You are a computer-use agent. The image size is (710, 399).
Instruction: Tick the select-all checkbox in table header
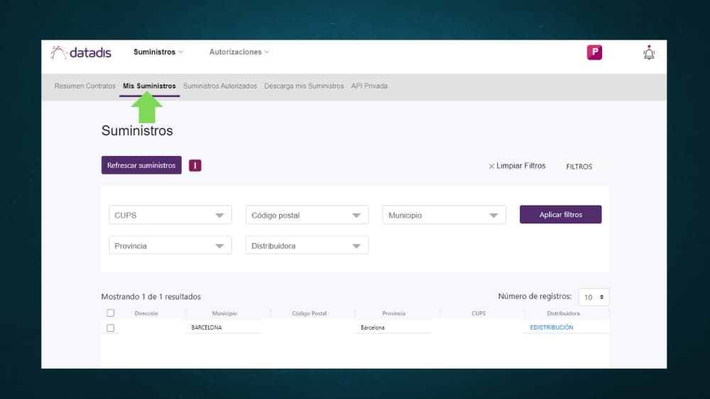click(110, 313)
